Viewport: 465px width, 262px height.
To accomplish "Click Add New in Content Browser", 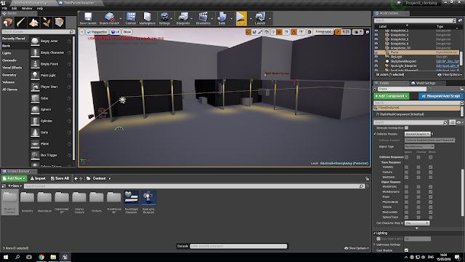I will pos(14,178).
